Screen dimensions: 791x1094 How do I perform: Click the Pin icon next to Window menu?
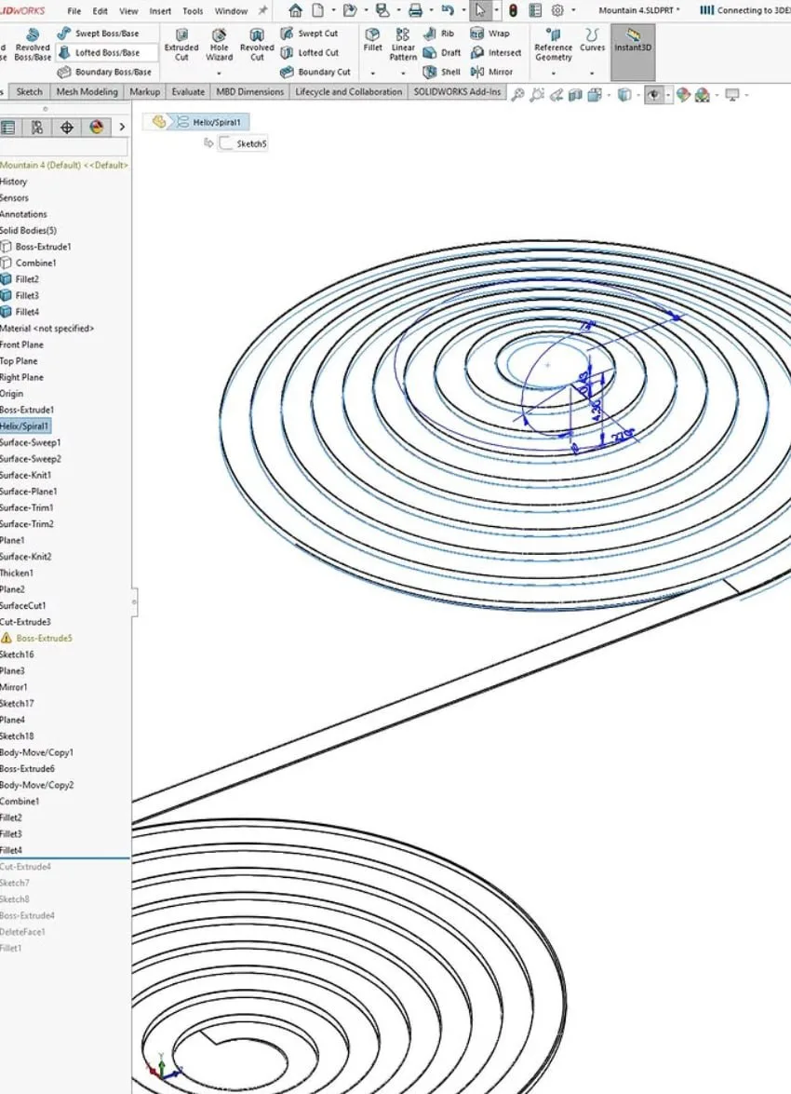click(263, 10)
